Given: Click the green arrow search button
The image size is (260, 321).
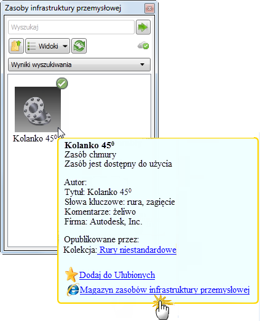Looking at the screenshot, I should tap(143, 27).
